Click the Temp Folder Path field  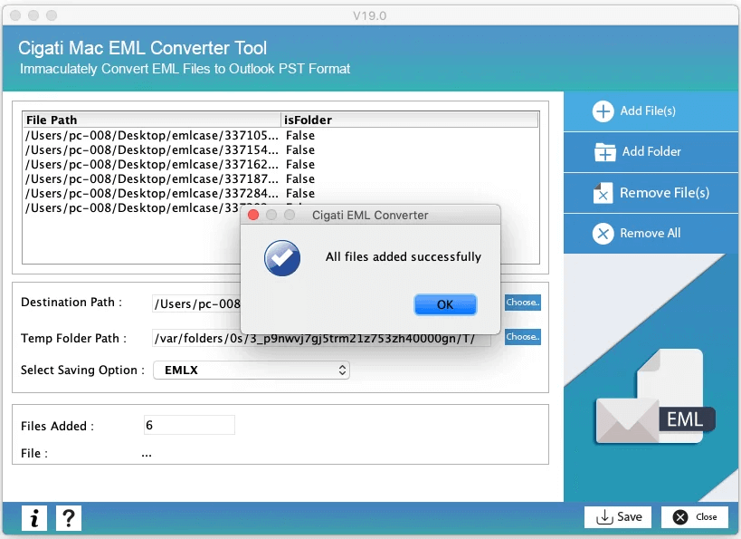pos(321,339)
